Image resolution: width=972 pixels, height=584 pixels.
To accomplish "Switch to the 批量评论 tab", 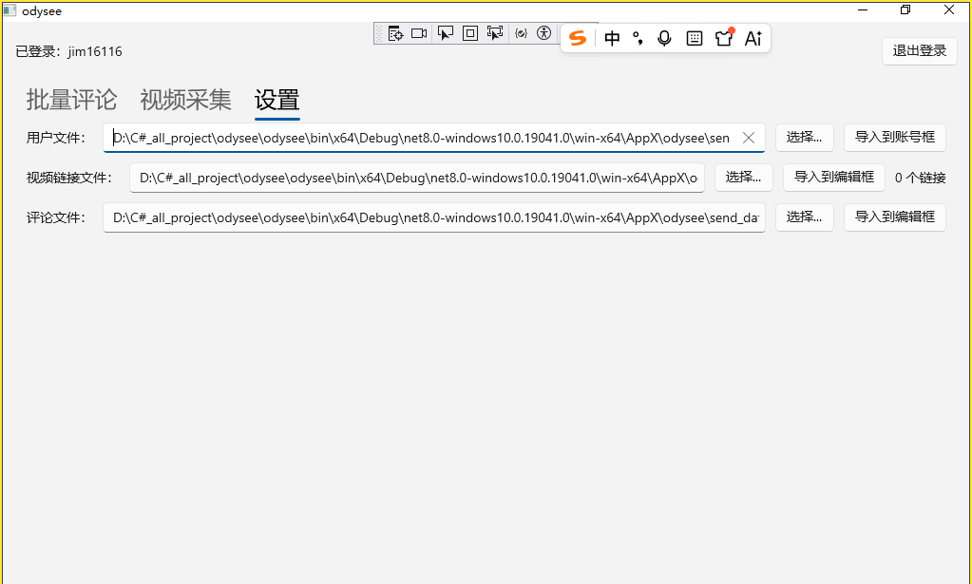I will pyautogui.click(x=71, y=100).
